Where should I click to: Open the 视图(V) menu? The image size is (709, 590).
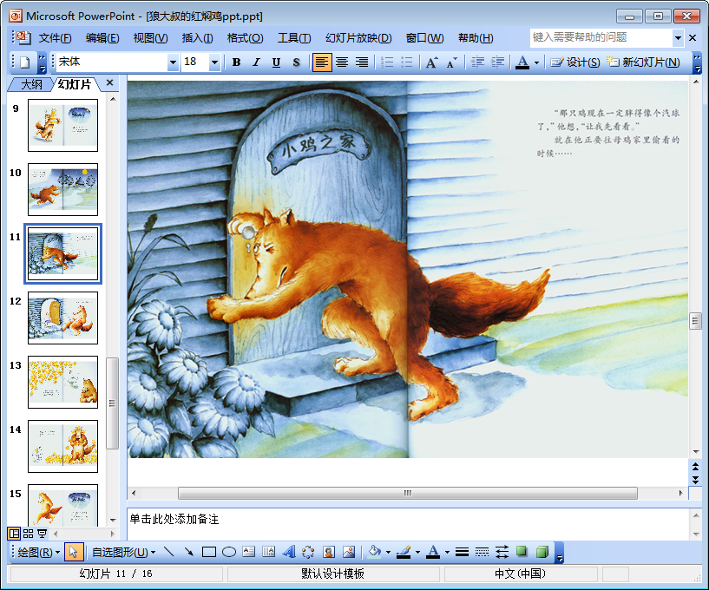[151, 38]
